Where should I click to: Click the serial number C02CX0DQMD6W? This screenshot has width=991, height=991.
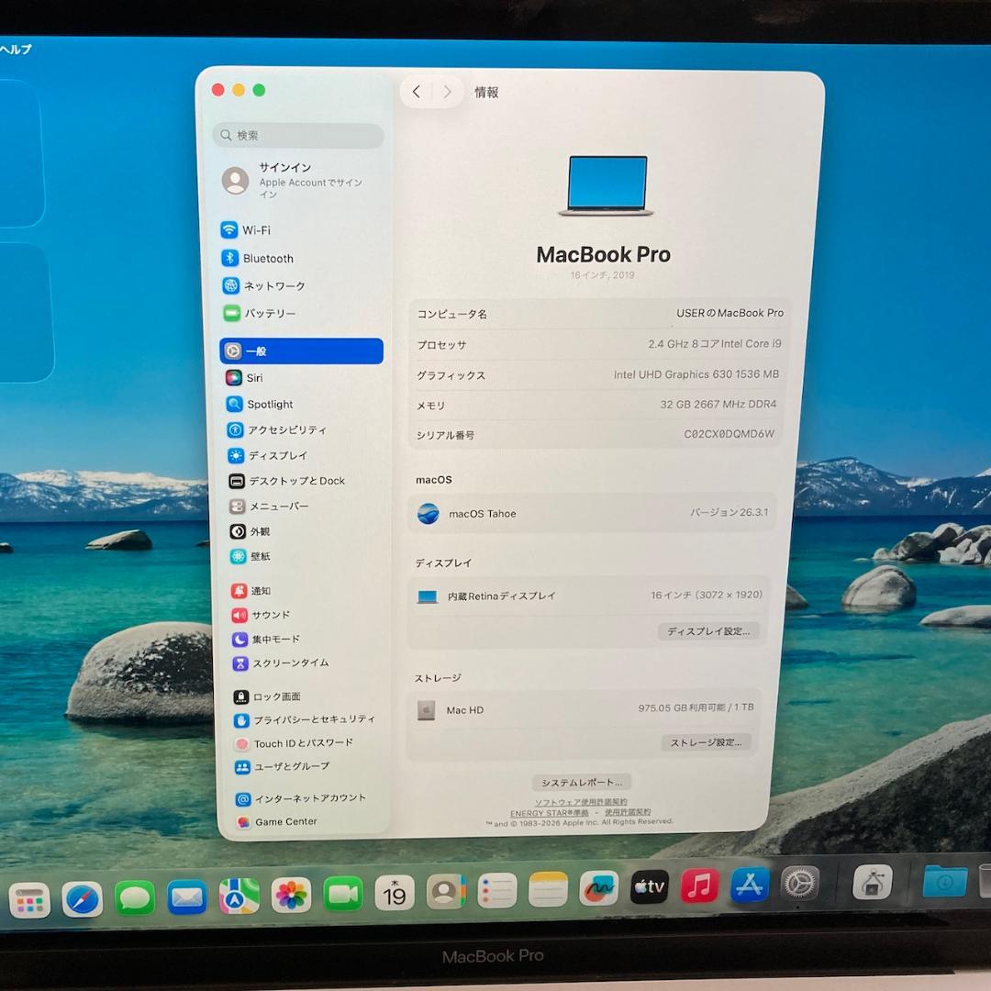pos(729,433)
